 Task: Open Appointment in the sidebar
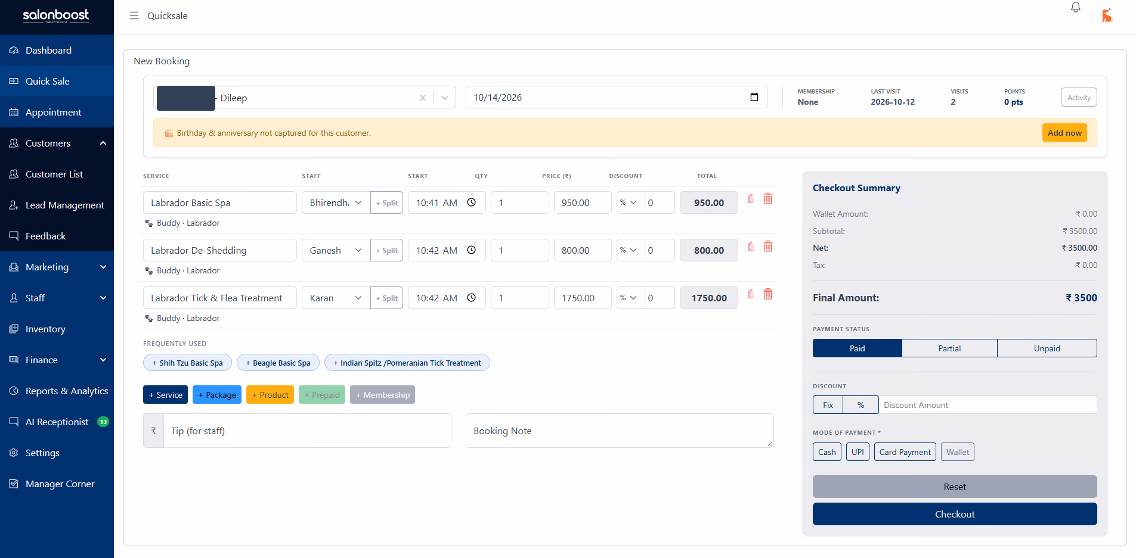point(57,112)
